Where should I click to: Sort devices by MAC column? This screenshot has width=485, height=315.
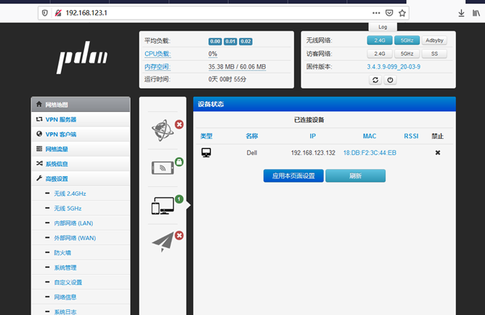pos(370,136)
